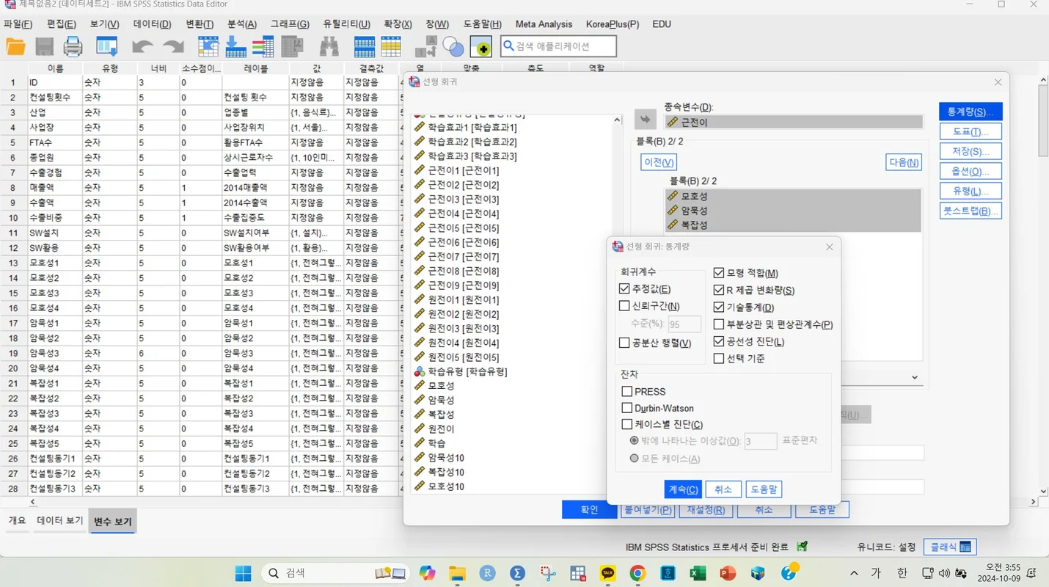Click 재설정(R) to reset the dialog
This screenshot has width=1049, height=587.
click(705, 510)
